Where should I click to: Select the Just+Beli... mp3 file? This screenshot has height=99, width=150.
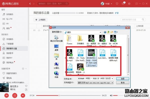click(102, 54)
